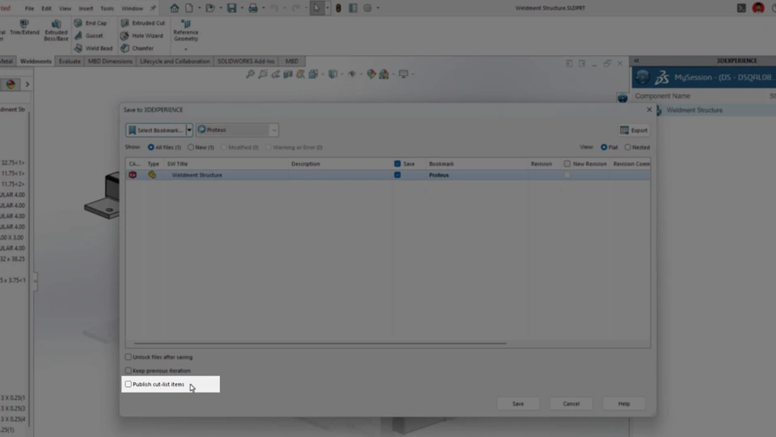Select the Gusset tool
This screenshot has height=437, width=776.
click(89, 36)
